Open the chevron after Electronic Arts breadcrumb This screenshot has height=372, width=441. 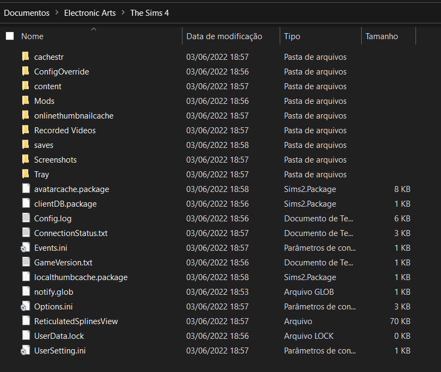pos(123,13)
